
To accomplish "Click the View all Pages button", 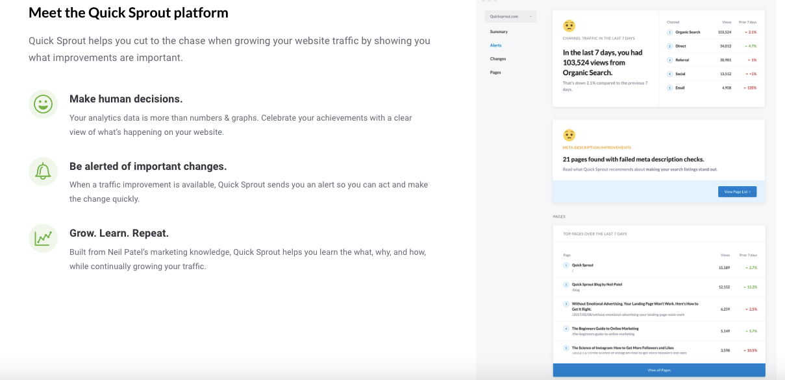I will (x=659, y=370).
